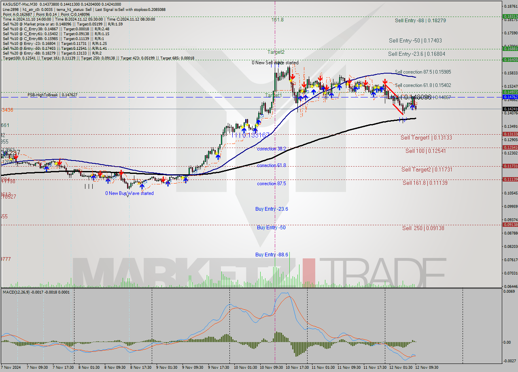Select the 'Sell correction 87.5 | 0.15985' label
This screenshot has width=518, height=372.
click(x=423, y=72)
